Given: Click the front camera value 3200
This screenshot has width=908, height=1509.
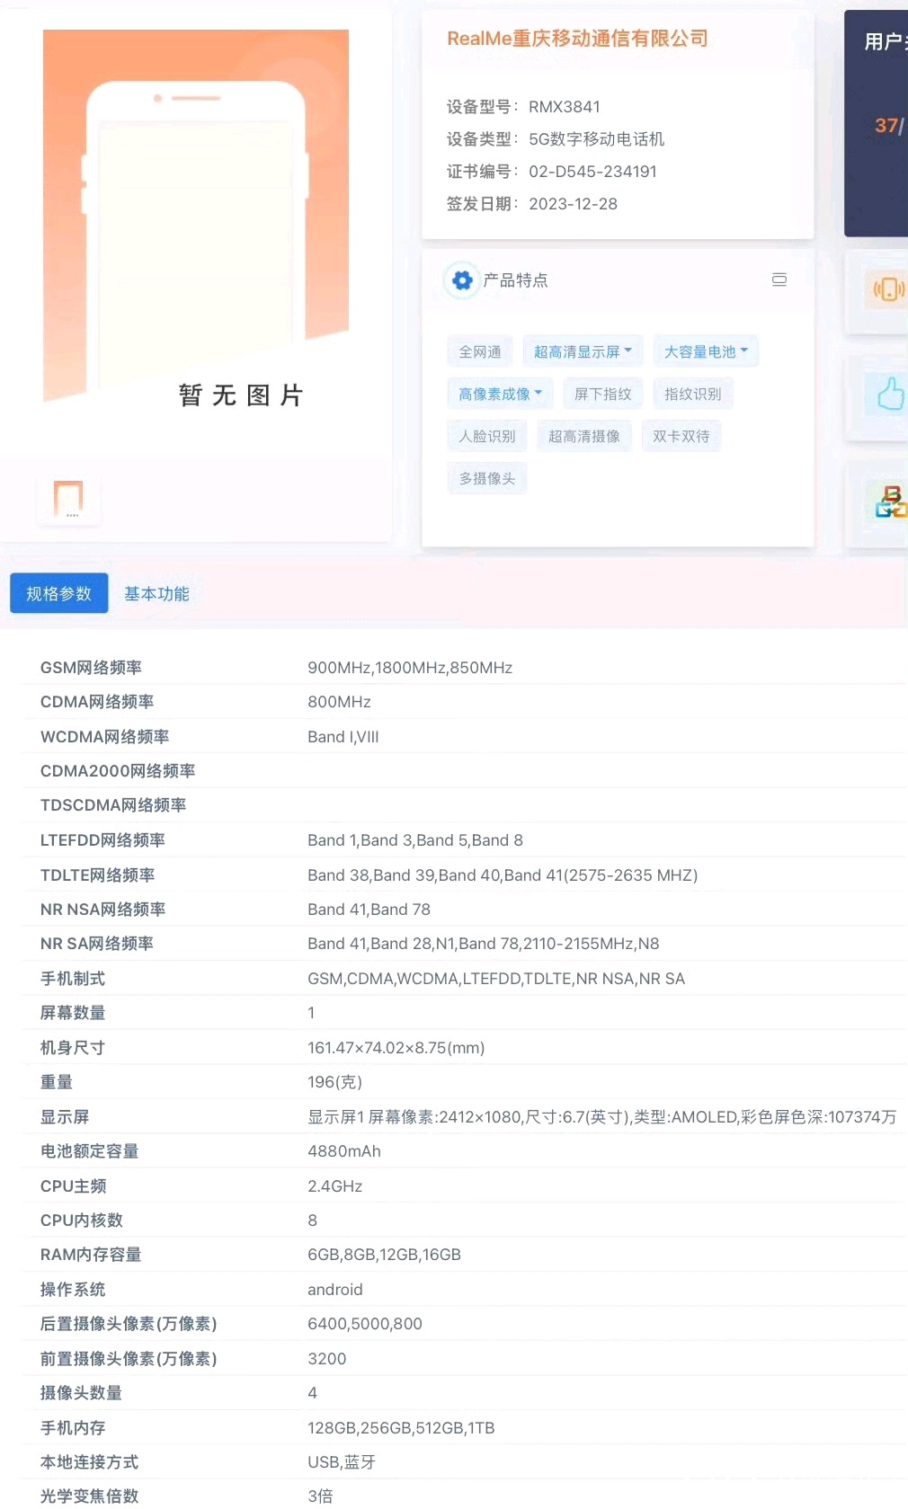Looking at the screenshot, I should (327, 1359).
